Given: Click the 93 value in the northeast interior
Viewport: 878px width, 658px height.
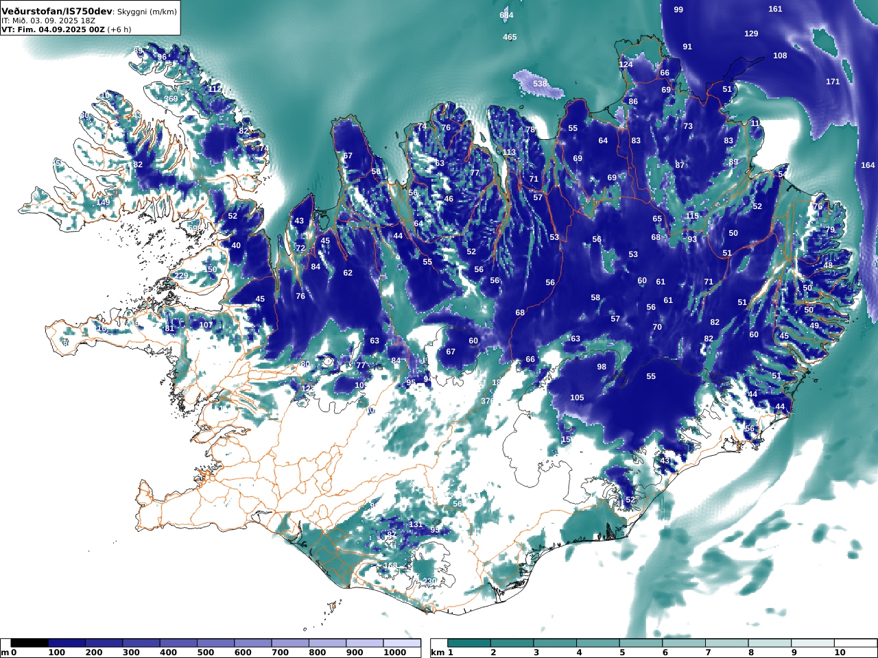Looking at the screenshot, I should point(692,239).
